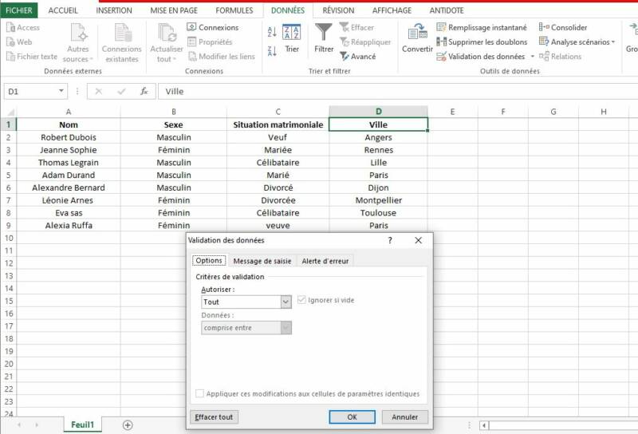Select column D header
This screenshot has height=434, width=638.
pyautogui.click(x=378, y=112)
